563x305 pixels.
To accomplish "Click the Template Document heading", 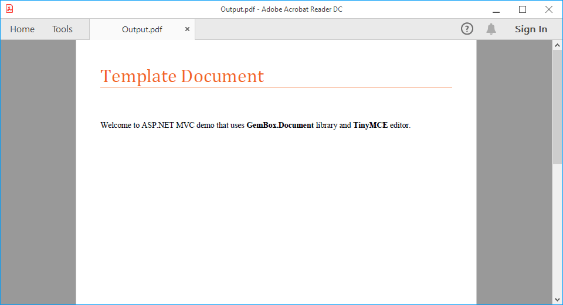I will [x=182, y=76].
